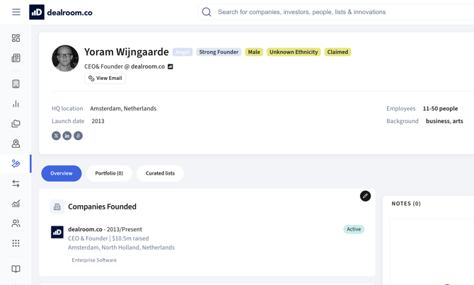Screen dimensions: 474x285
Task: Open the hamburger menu
Action: pyautogui.click(x=16, y=12)
